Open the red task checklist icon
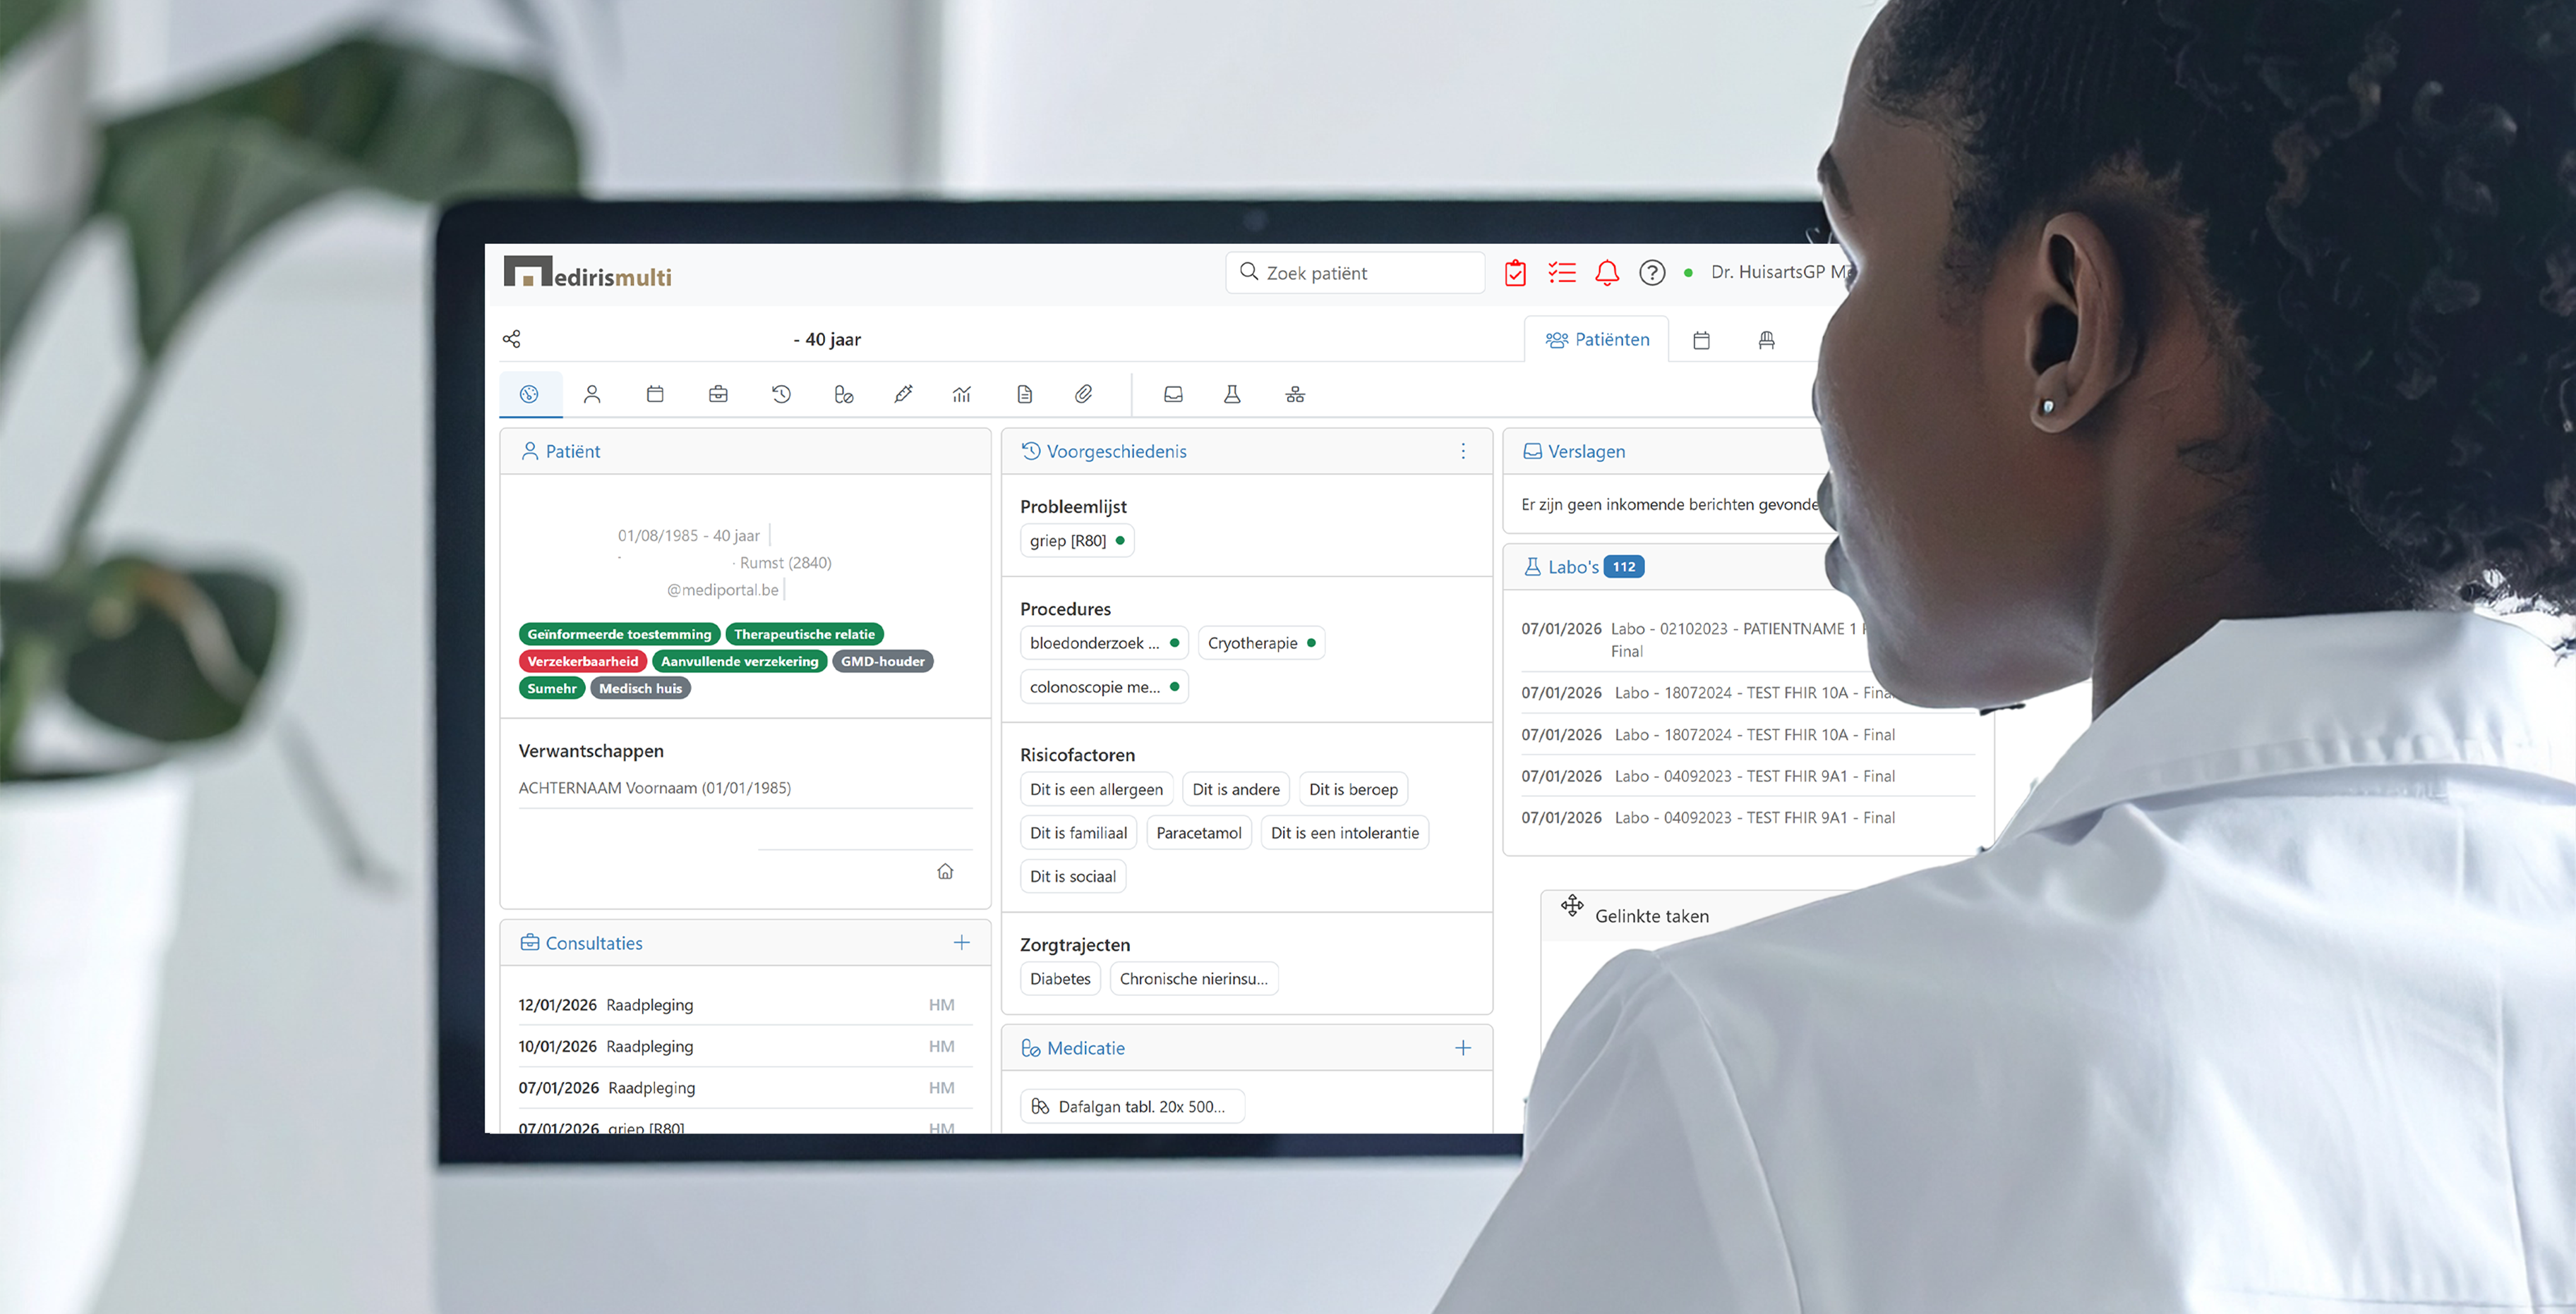 click(x=1561, y=273)
